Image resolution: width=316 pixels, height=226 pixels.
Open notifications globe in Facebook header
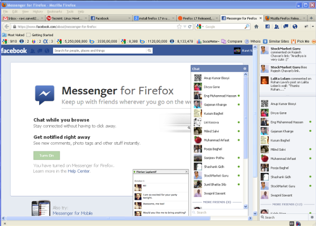(47, 51)
